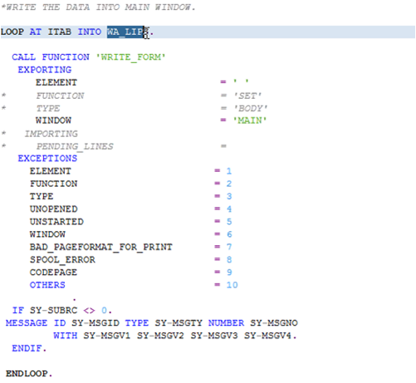The image size is (416, 383).
Task: Click the commented FUNCTION parameter line
Action: pyautogui.click(x=60, y=96)
